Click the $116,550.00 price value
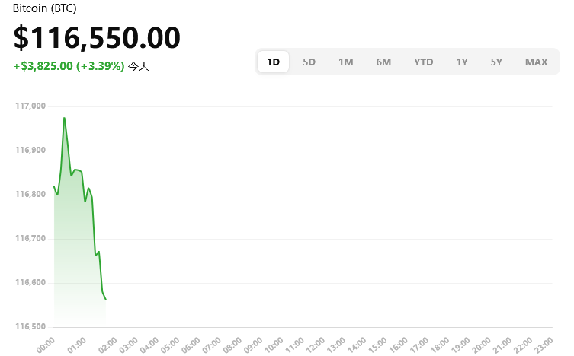The image size is (574, 356). click(97, 37)
